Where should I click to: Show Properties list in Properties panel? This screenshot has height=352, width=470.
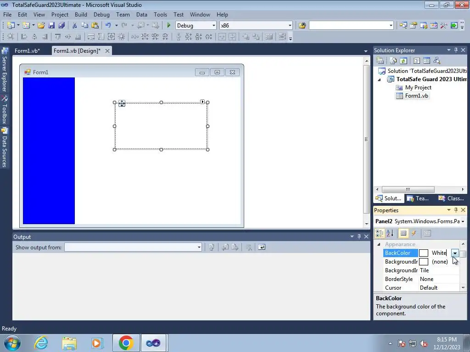pyautogui.click(x=403, y=233)
